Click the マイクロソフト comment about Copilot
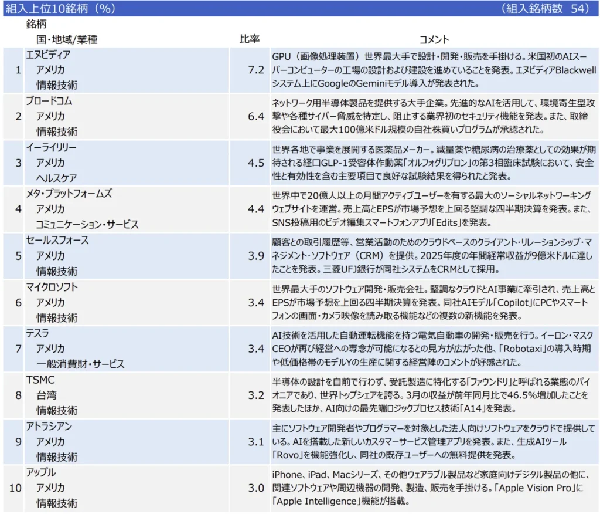The image size is (600, 514). click(434, 302)
